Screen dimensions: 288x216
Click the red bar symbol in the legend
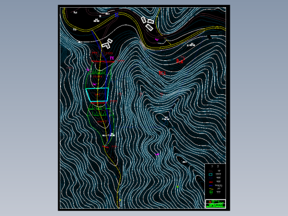[x=211, y=182]
